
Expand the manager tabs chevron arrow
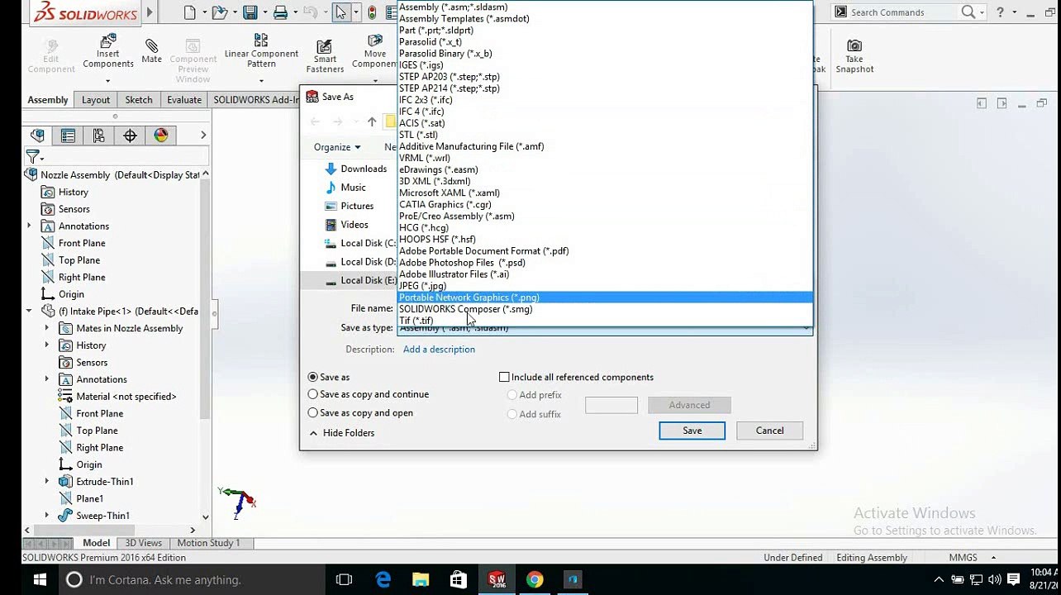(203, 136)
